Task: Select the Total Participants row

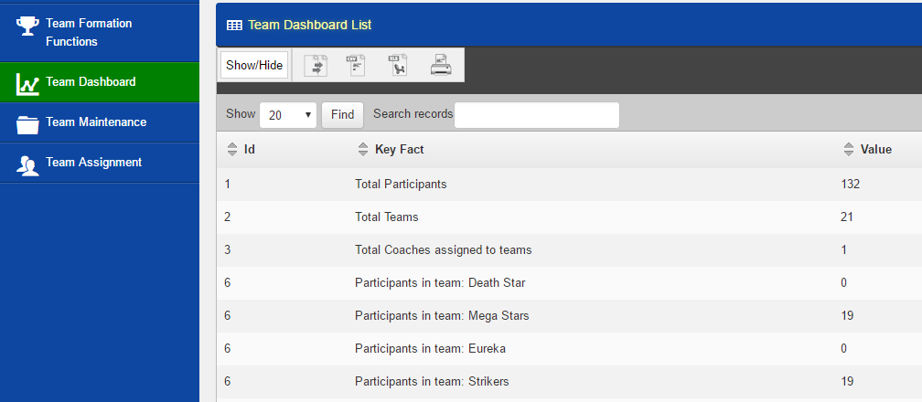Action: [569, 185]
